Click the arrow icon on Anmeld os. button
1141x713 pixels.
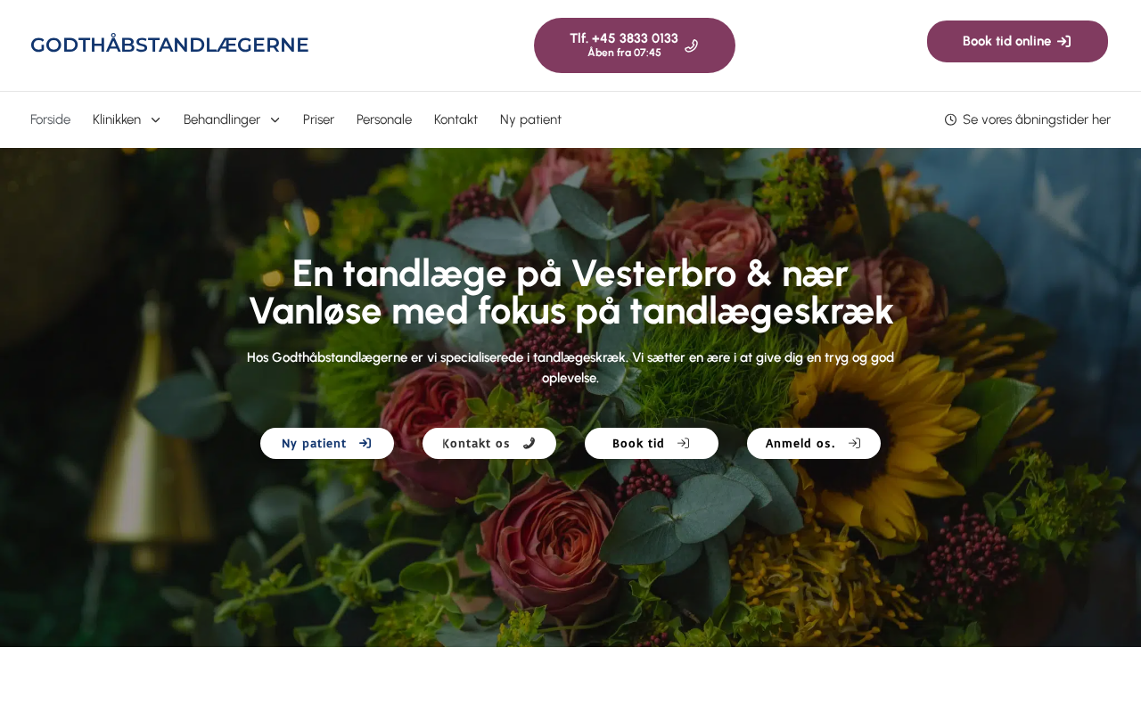(855, 443)
